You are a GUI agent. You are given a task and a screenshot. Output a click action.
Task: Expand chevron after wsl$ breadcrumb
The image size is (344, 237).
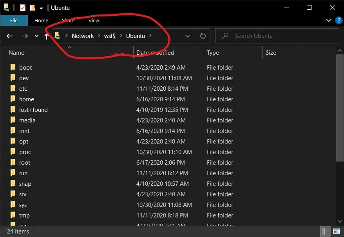[121, 36]
